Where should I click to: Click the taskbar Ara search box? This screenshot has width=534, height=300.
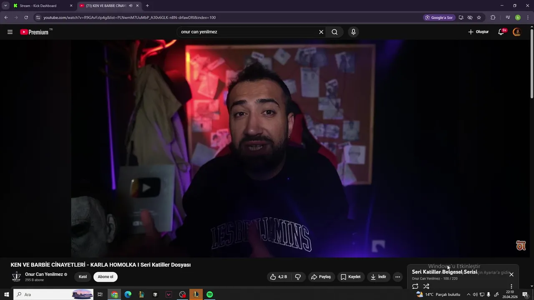(x=54, y=295)
